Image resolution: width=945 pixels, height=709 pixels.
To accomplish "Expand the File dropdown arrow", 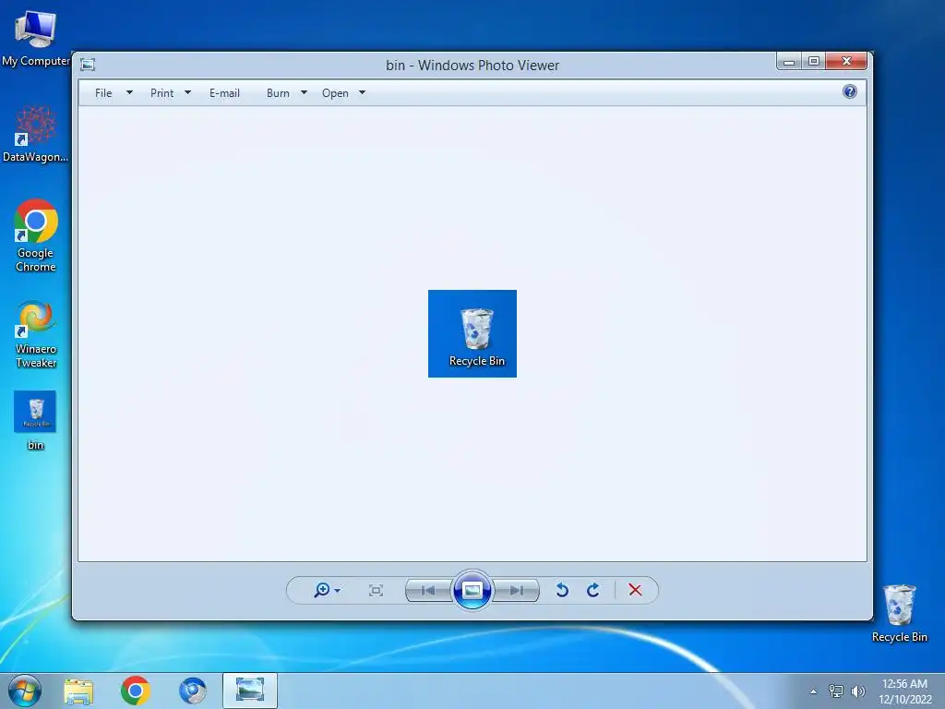I will click(x=129, y=93).
